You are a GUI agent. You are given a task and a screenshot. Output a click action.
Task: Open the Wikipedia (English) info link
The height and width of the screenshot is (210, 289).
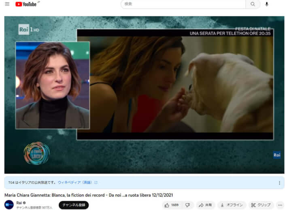tap(78, 182)
